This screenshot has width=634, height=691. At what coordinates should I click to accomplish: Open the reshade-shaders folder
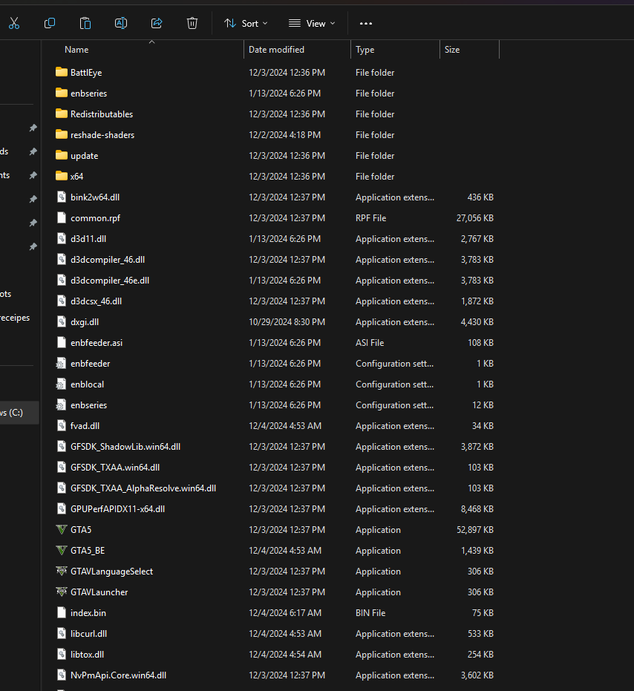(95, 134)
